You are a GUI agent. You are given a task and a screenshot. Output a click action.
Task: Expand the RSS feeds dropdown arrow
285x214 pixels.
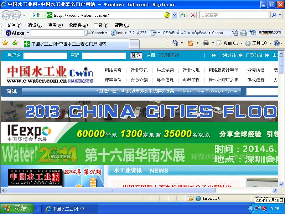click(197, 43)
